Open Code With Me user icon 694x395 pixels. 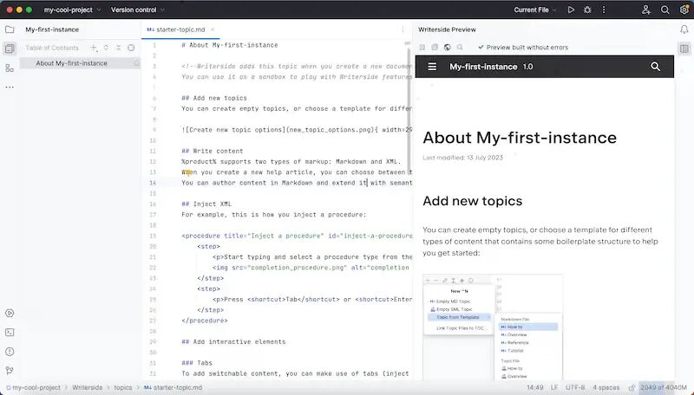coord(645,10)
